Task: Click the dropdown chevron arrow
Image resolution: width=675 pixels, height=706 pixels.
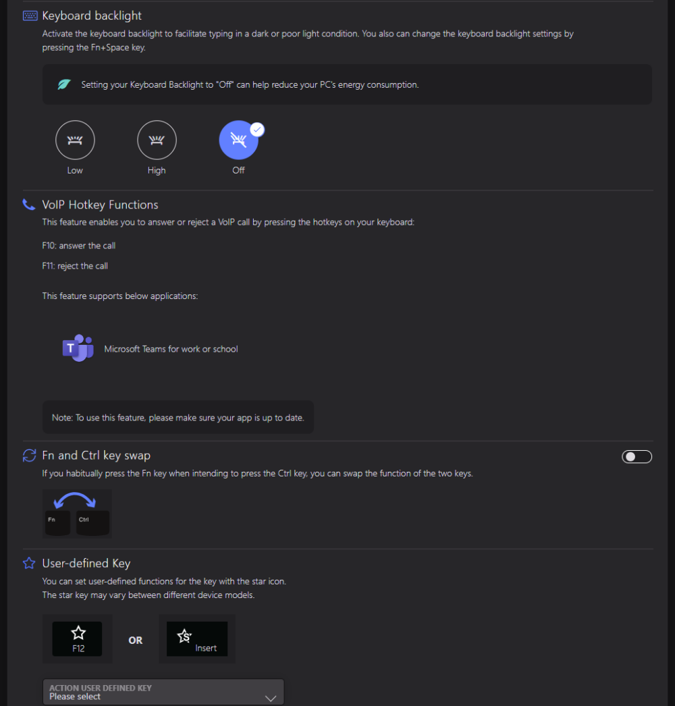Action: click(x=271, y=698)
